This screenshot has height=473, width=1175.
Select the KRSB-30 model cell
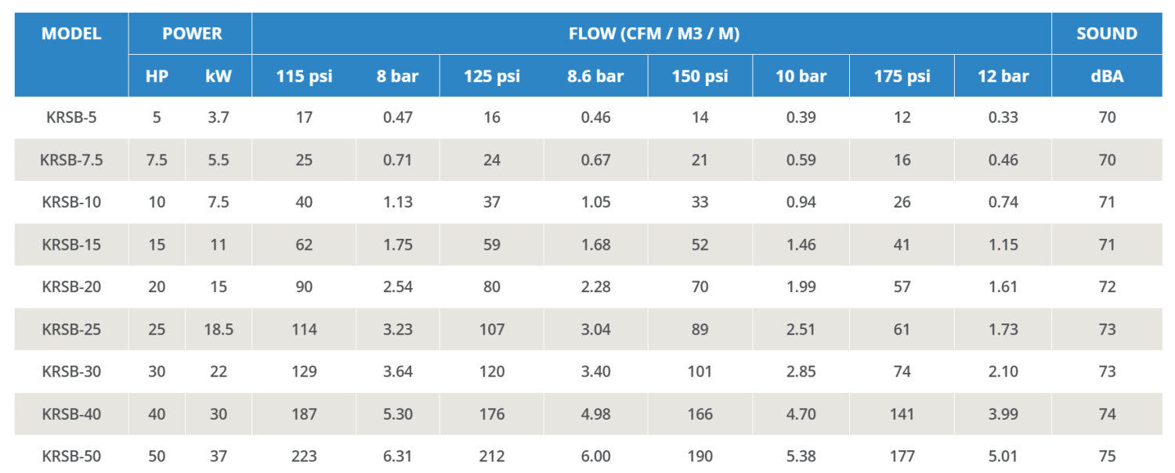[x=71, y=371]
